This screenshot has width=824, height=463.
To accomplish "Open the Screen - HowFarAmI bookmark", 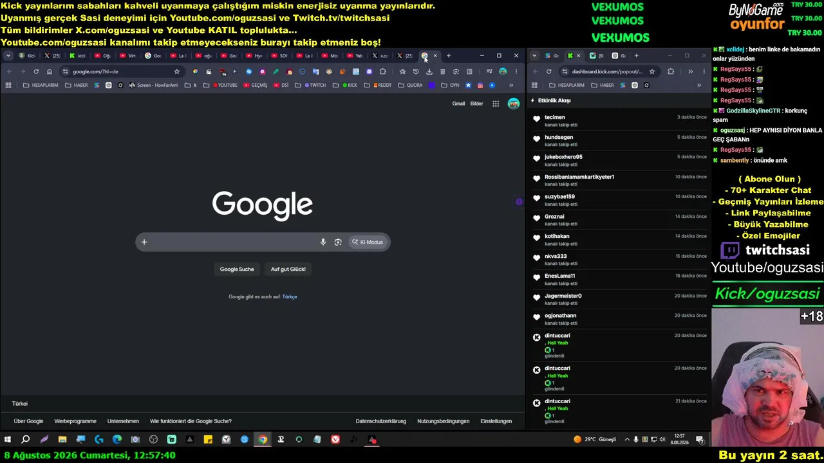I will tap(153, 85).
